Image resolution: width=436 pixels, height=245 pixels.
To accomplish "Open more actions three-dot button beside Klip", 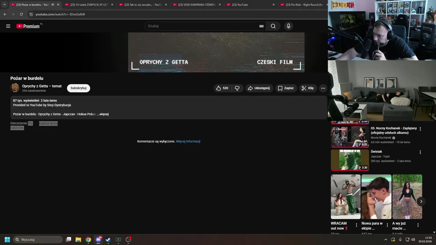I will coord(323,88).
